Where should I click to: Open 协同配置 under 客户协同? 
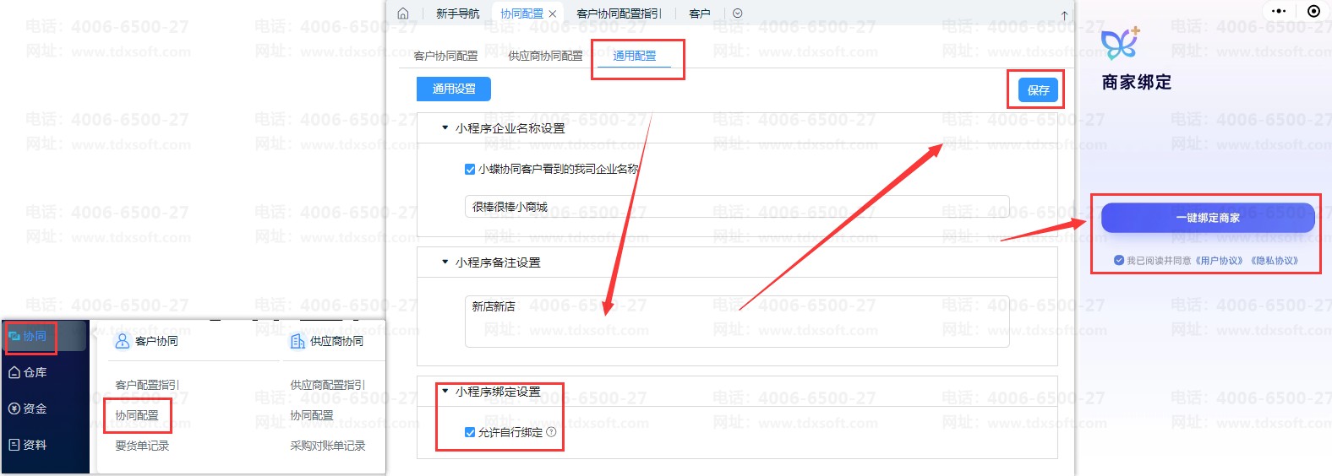pos(137,415)
